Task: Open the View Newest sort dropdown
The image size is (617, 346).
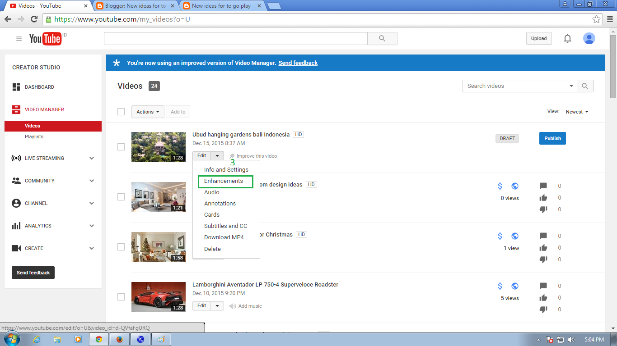Action: click(x=577, y=112)
